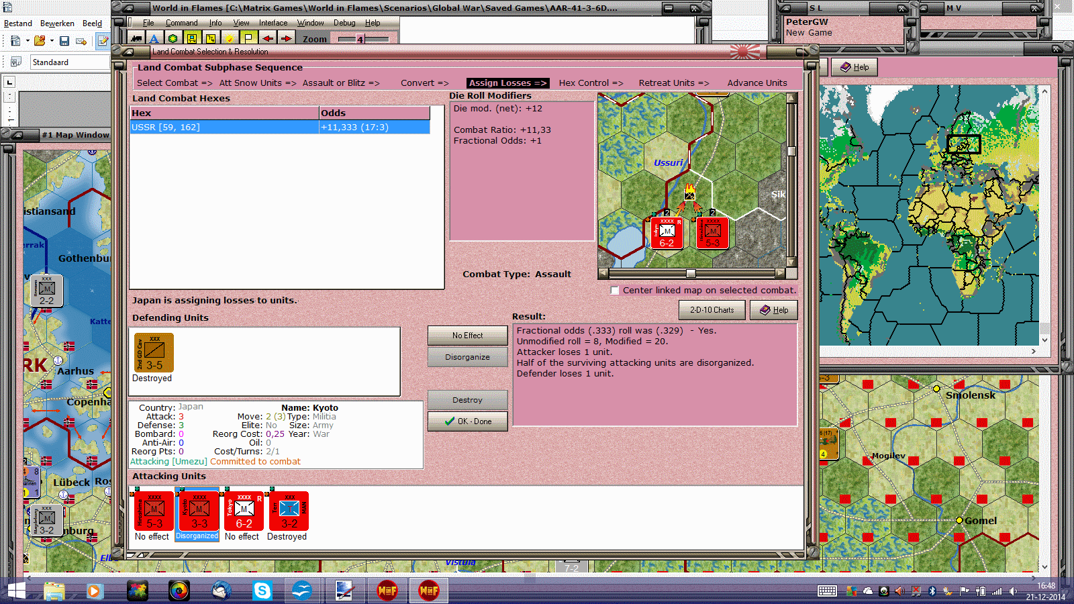Click the 6-2 unit on the combat minimap

(x=667, y=233)
